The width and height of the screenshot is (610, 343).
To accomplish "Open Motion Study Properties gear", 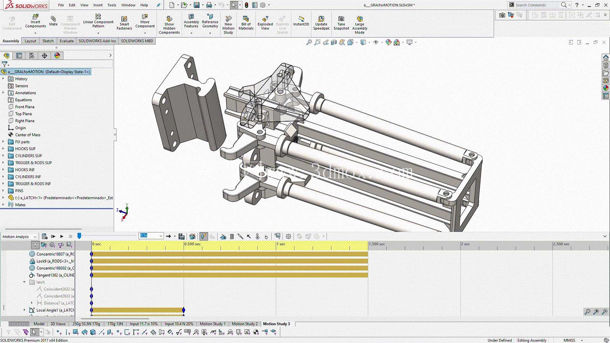I will (288, 236).
